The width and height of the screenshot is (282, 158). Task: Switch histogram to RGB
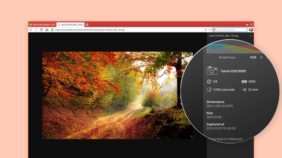(253, 57)
